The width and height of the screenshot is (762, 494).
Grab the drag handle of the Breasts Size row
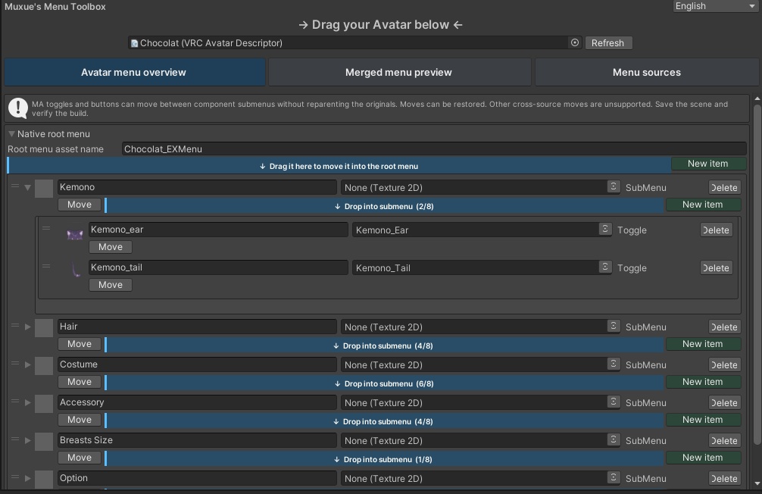15,439
